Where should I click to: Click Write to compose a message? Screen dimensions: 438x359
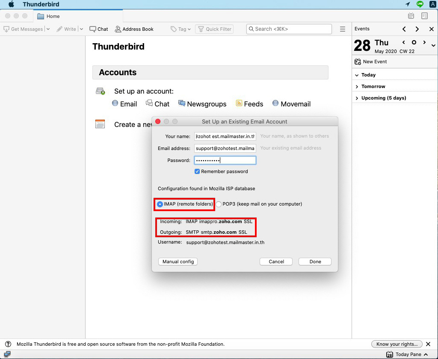point(66,29)
